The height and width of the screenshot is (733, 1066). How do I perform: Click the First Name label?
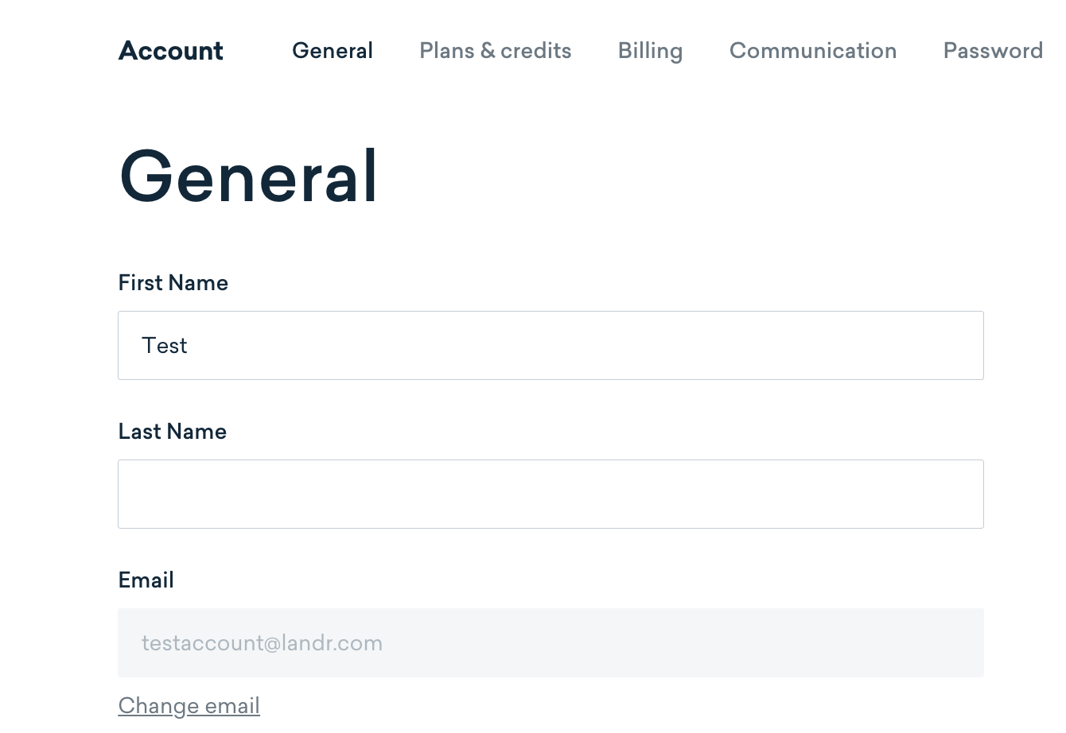[x=173, y=283]
